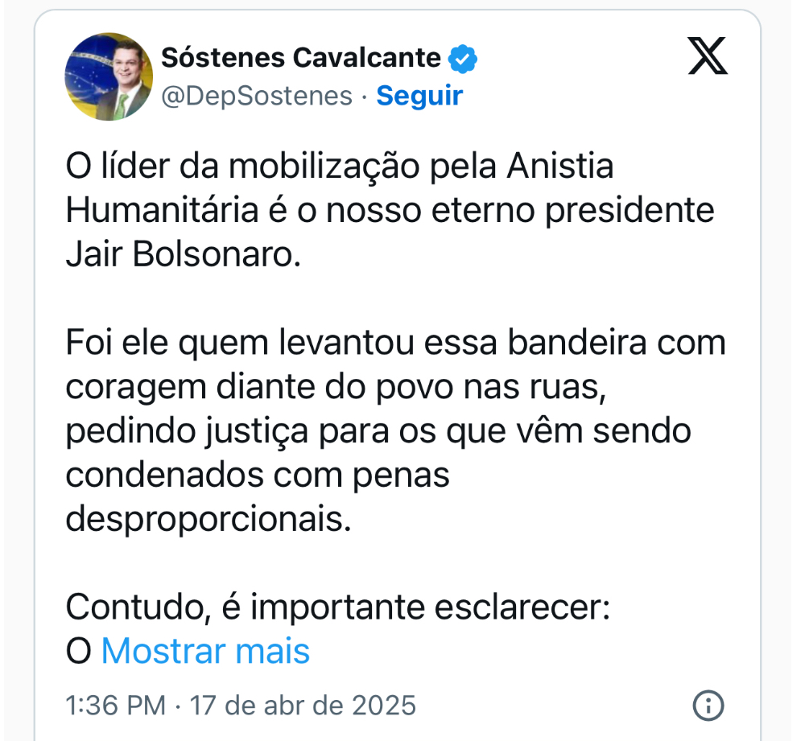809x741 pixels.
Task: Click the line starting with "Humanitária"
Action: tap(390, 211)
